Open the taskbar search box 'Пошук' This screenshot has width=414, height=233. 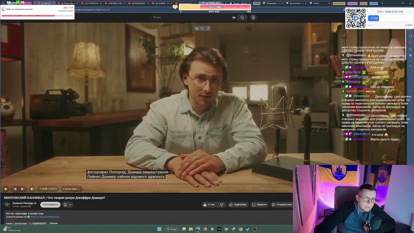172,229
